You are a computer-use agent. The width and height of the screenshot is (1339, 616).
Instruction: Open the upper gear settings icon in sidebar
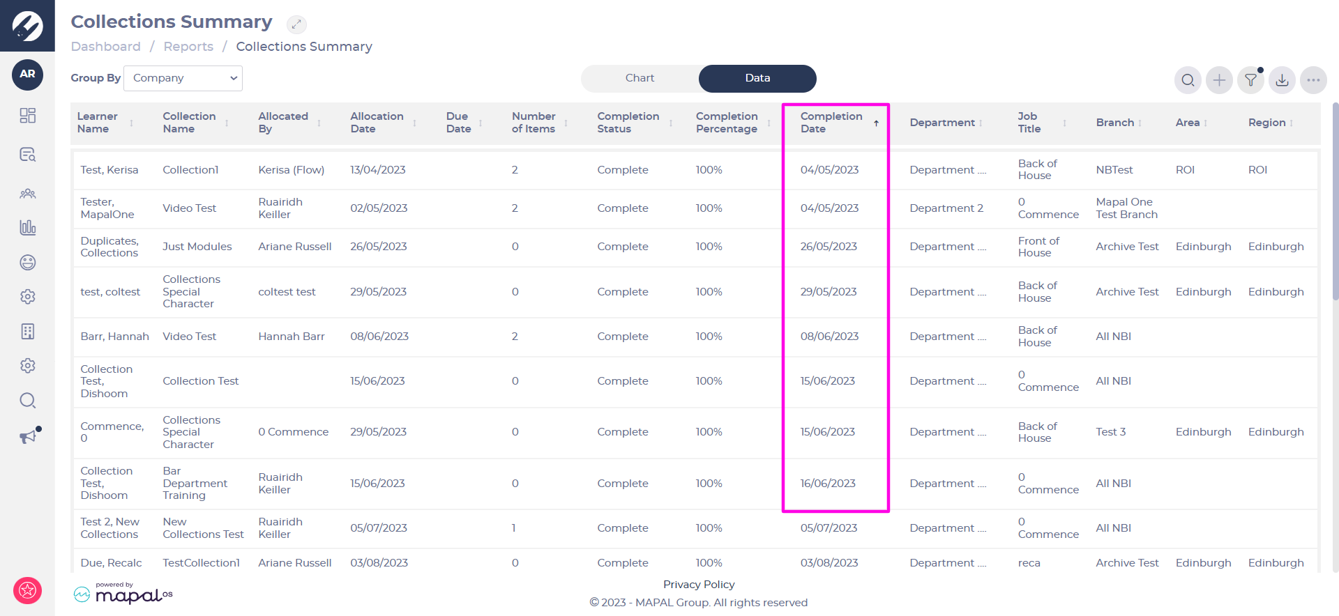(27, 297)
